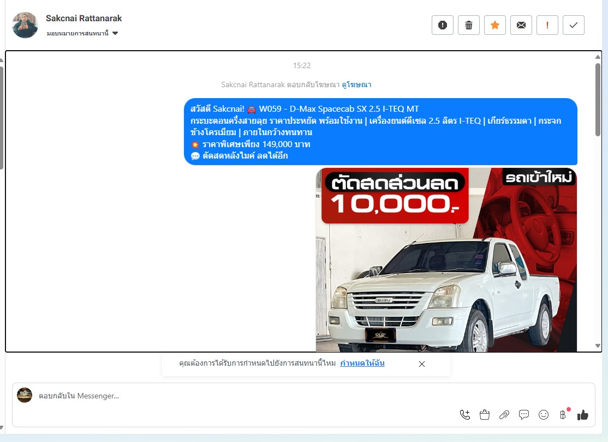
Task: Expand the assign conversation dropdown
Action: (x=82, y=33)
